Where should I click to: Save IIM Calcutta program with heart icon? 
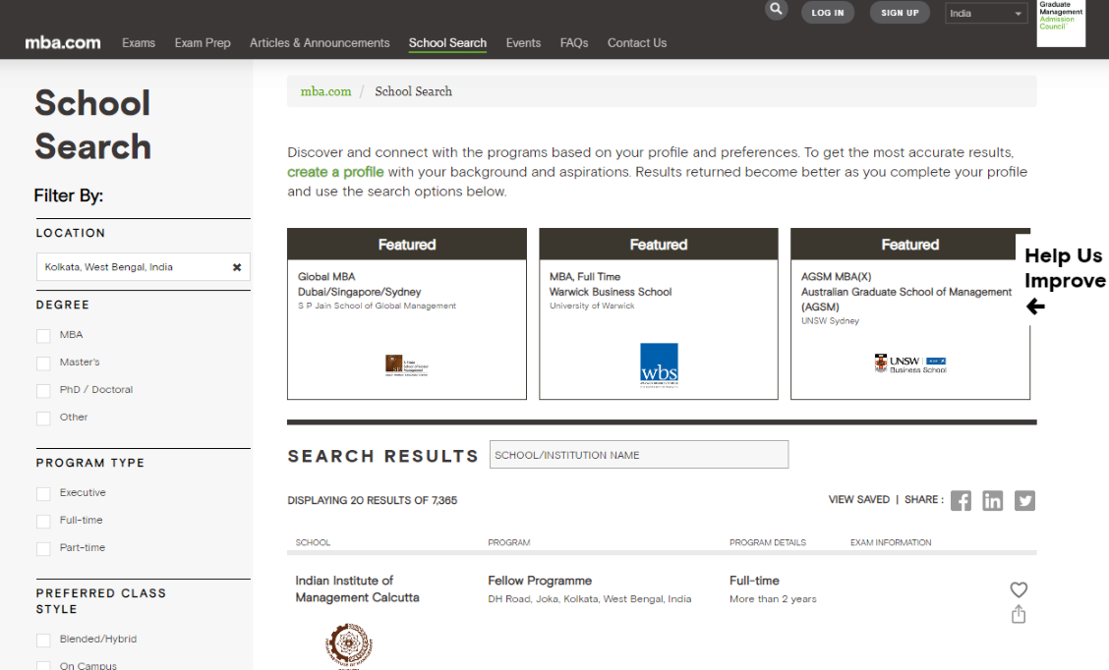coord(1019,589)
